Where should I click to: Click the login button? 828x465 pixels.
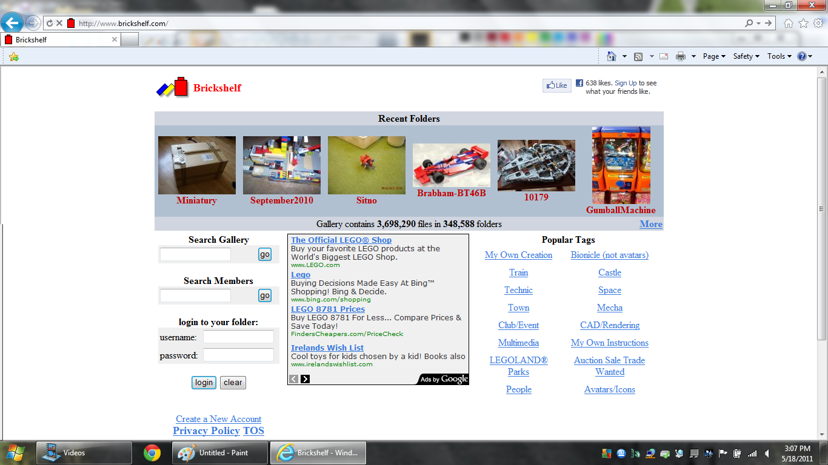click(204, 383)
